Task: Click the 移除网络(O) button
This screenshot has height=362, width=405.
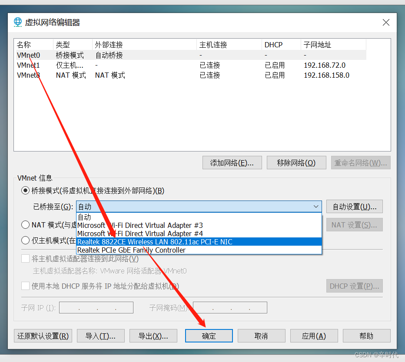Action: click(x=296, y=162)
